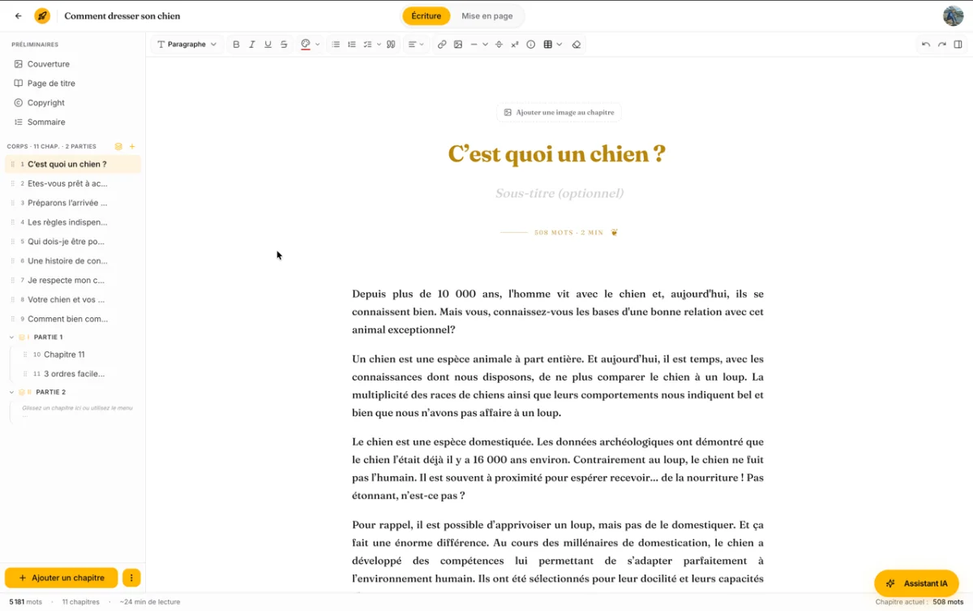Click the chapter title heading

tap(557, 153)
